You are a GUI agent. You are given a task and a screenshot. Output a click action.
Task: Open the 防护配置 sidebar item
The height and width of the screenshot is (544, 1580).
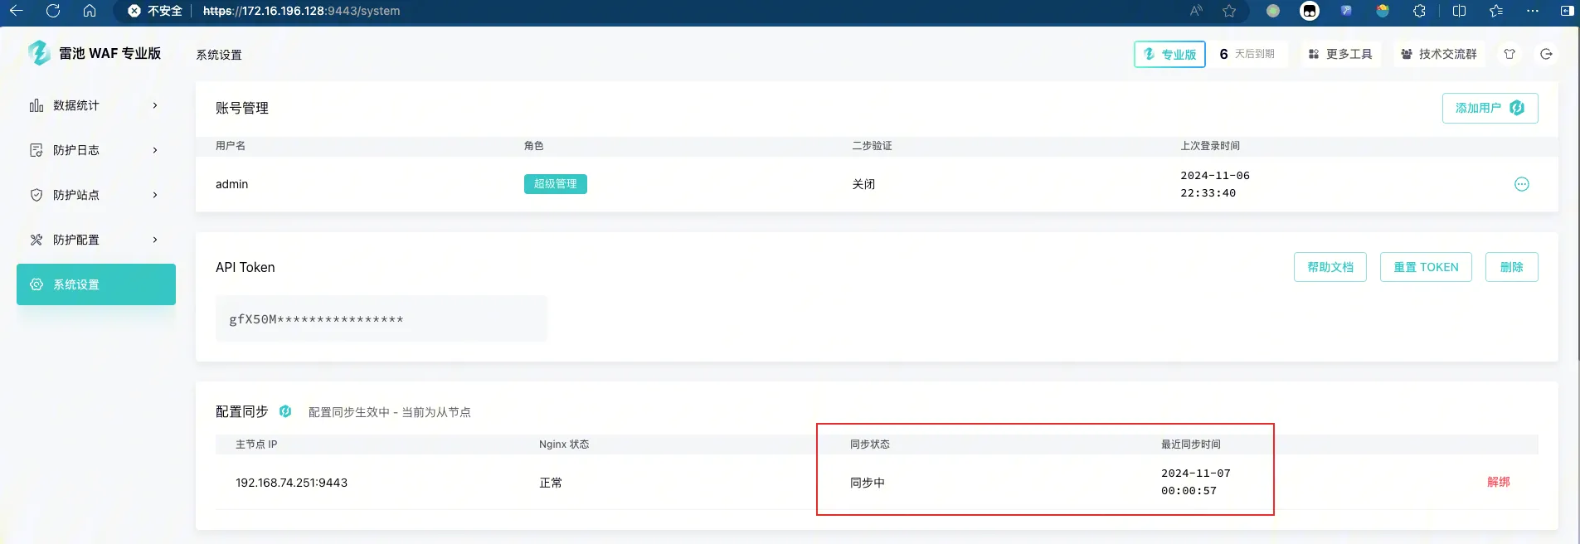(x=95, y=240)
